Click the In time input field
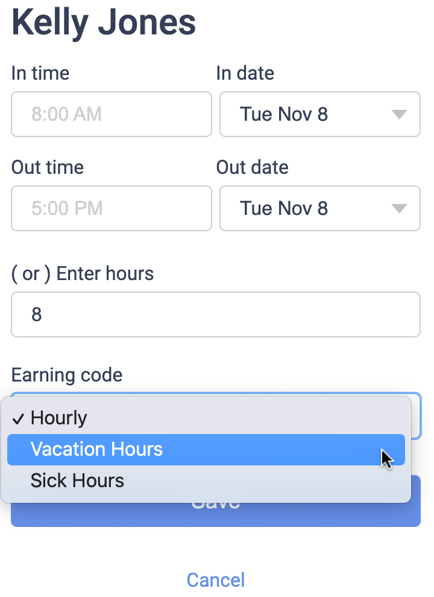This screenshot has width=434, height=597. [x=112, y=114]
